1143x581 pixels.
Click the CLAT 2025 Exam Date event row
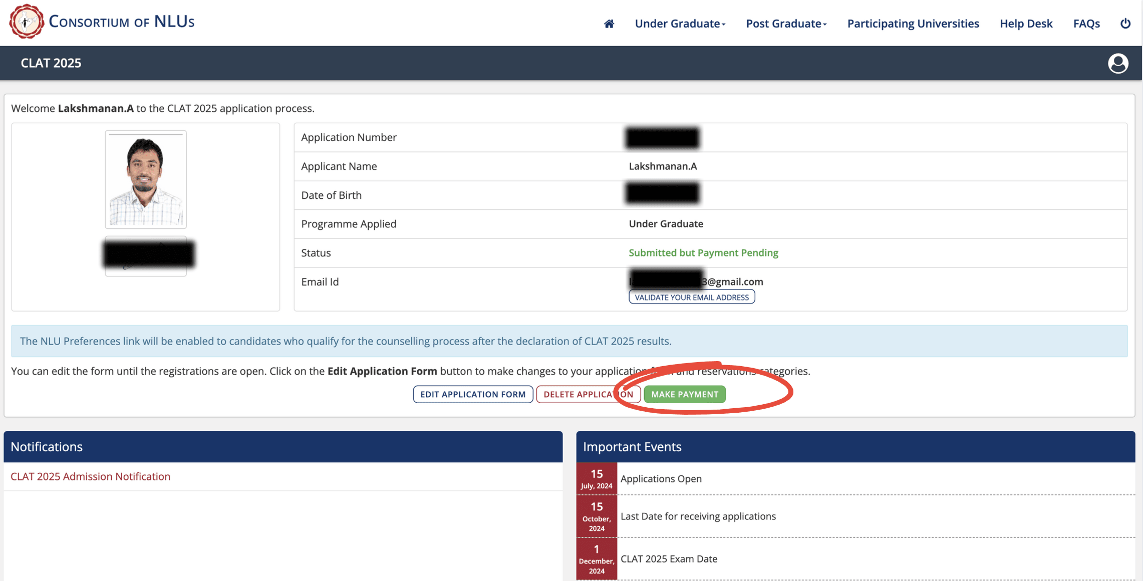coord(855,559)
